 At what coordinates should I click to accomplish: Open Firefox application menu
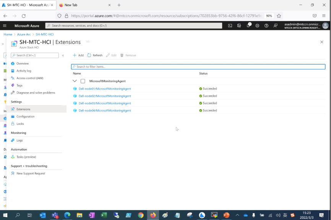click(324, 16)
